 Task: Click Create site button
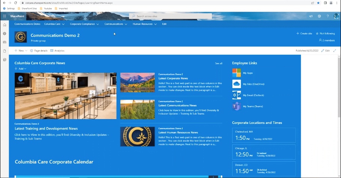[304, 33]
